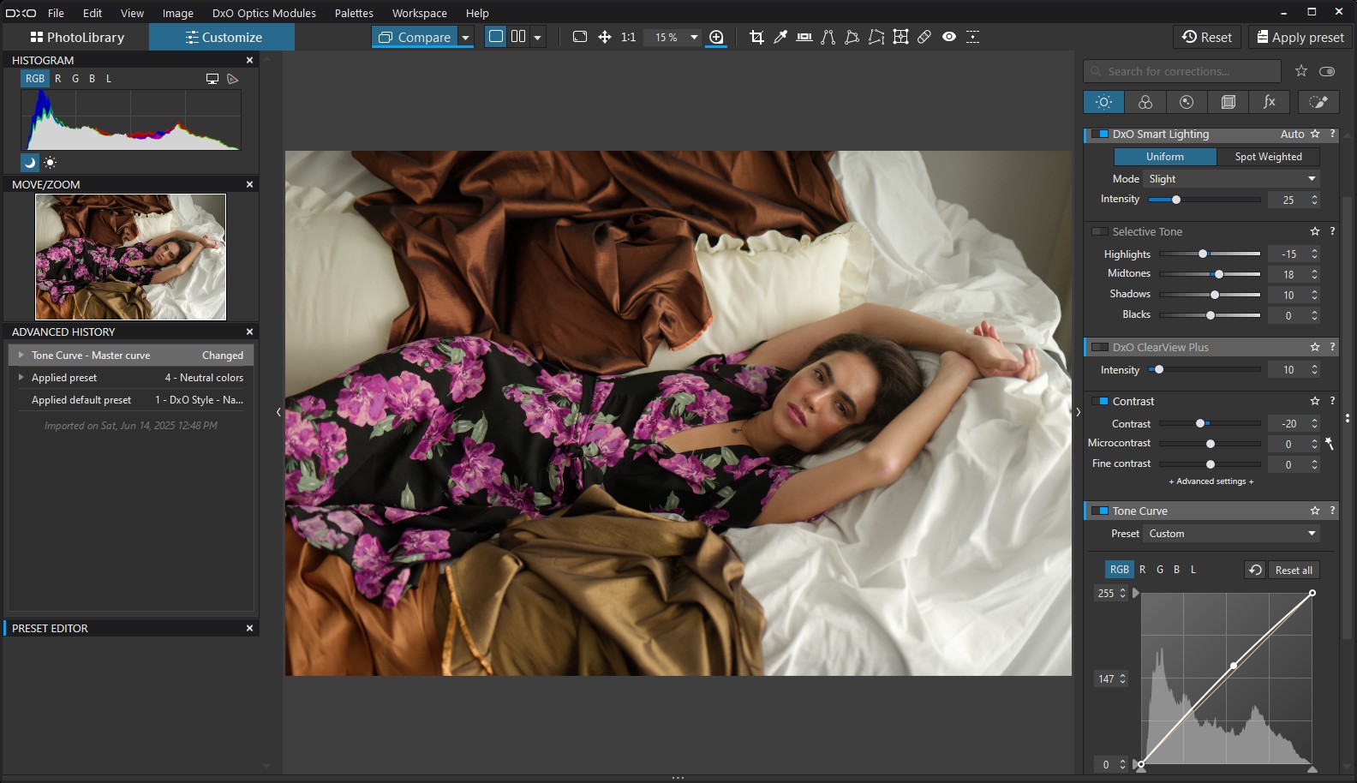The image size is (1357, 783).
Task: Select the Crop tool in toolbar
Action: pyautogui.click(x=756, y=37)
